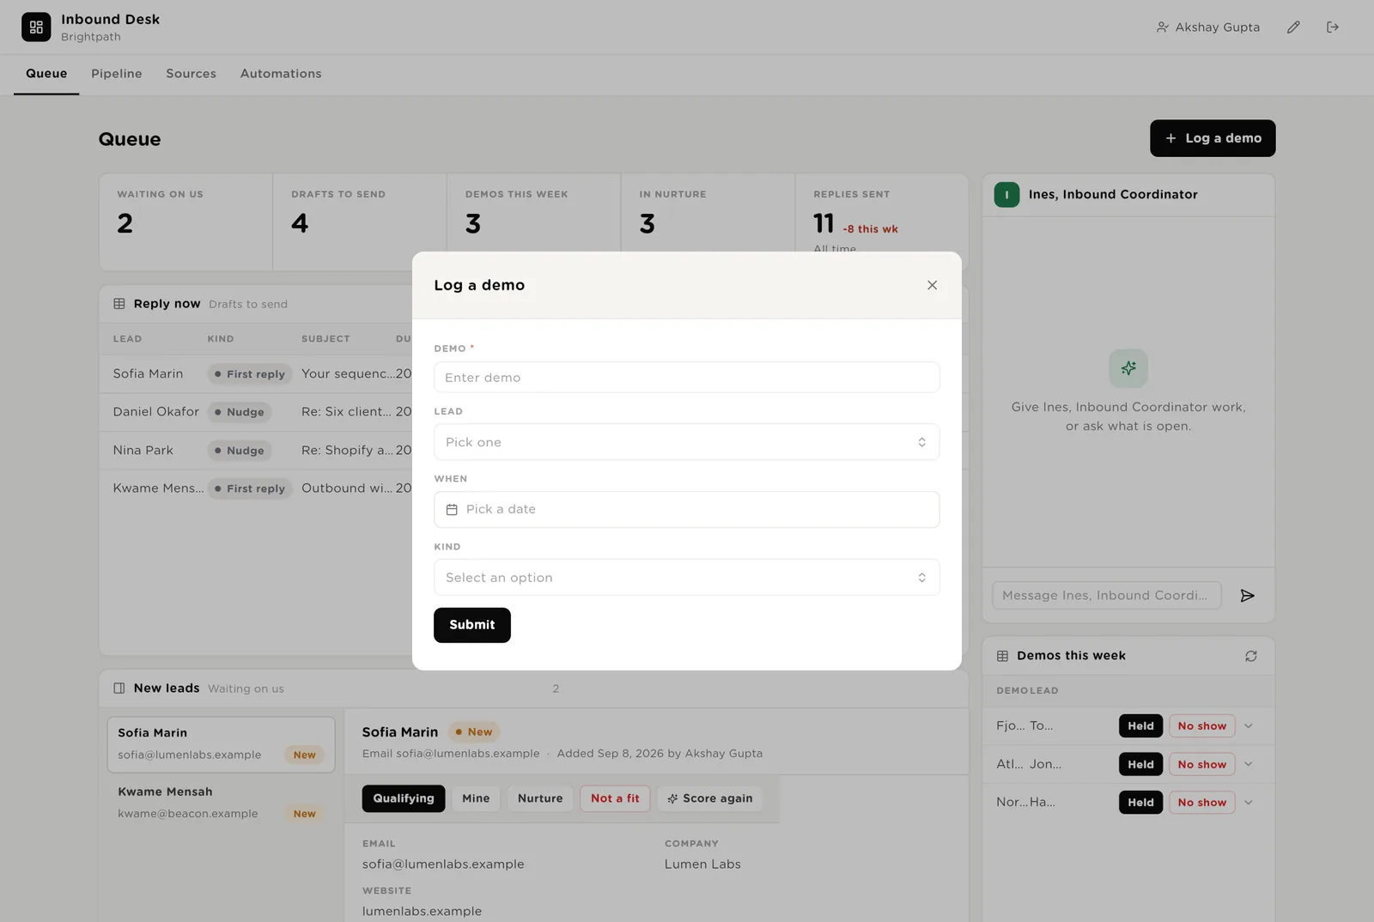Mark the Atl... Jon... demo as No show
This screenshot has height=922, width=1374.
coord(1202,765)
